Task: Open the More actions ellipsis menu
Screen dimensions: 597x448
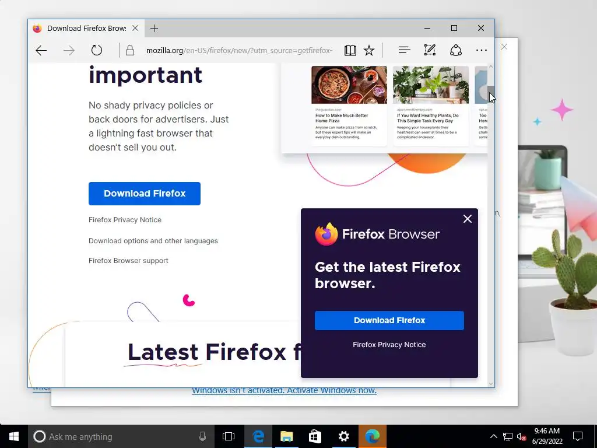Action: 481,50
